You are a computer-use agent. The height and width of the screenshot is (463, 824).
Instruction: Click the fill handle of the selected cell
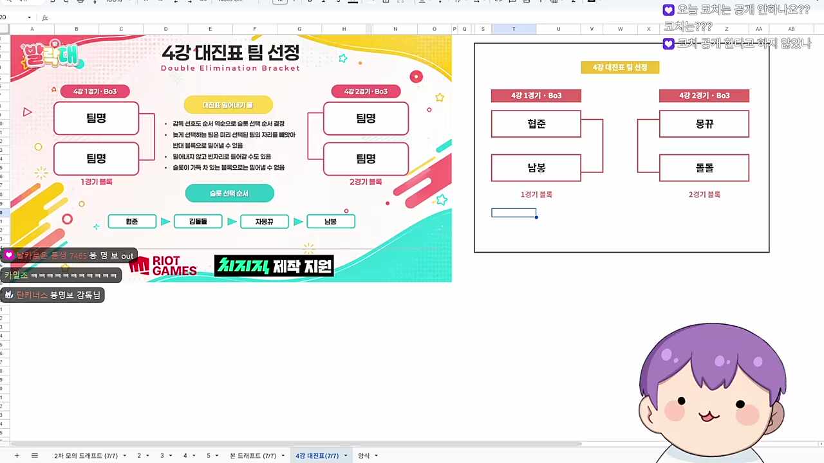click(x=536, y=217)
